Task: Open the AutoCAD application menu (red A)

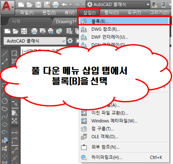Action: [7, 7]
